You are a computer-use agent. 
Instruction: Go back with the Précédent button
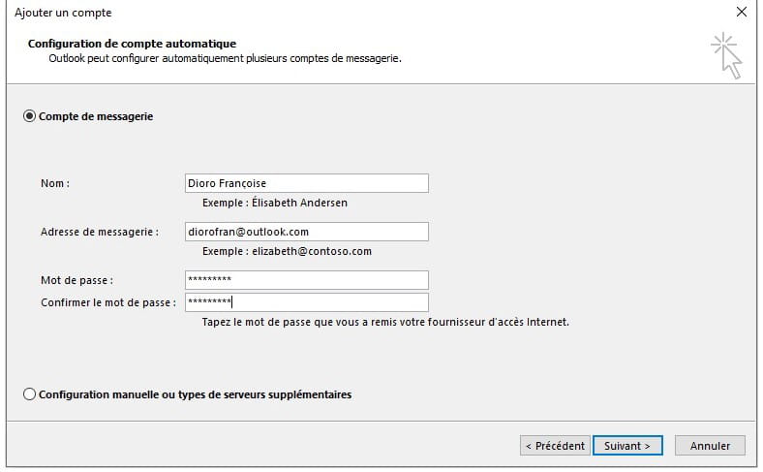point(555,445)
